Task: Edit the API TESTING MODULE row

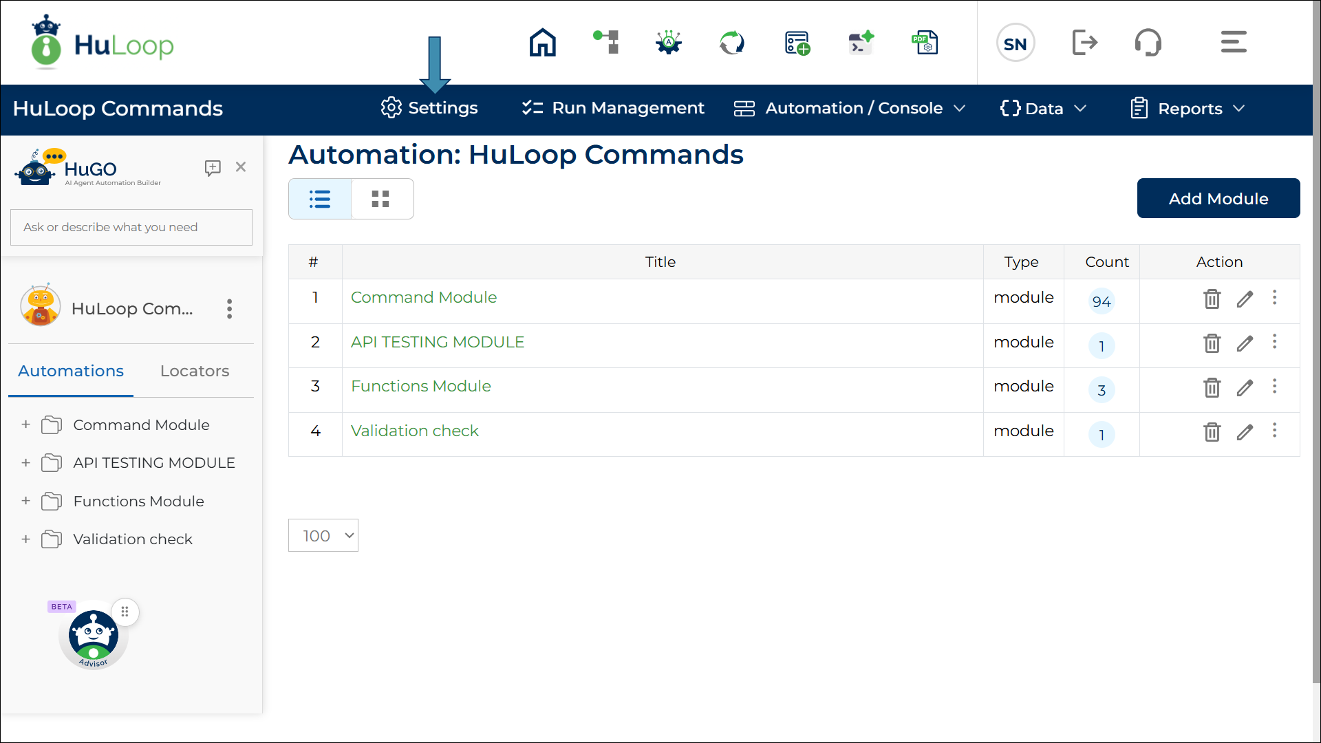Action: pos(1245,343)
